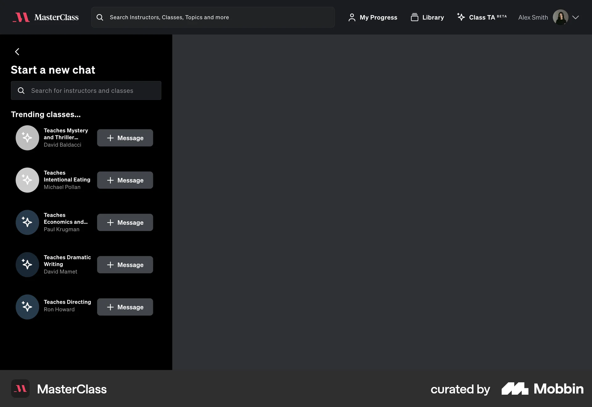
Task: Click the main search bar for Instructors and Classes
Action: (213, 17)
